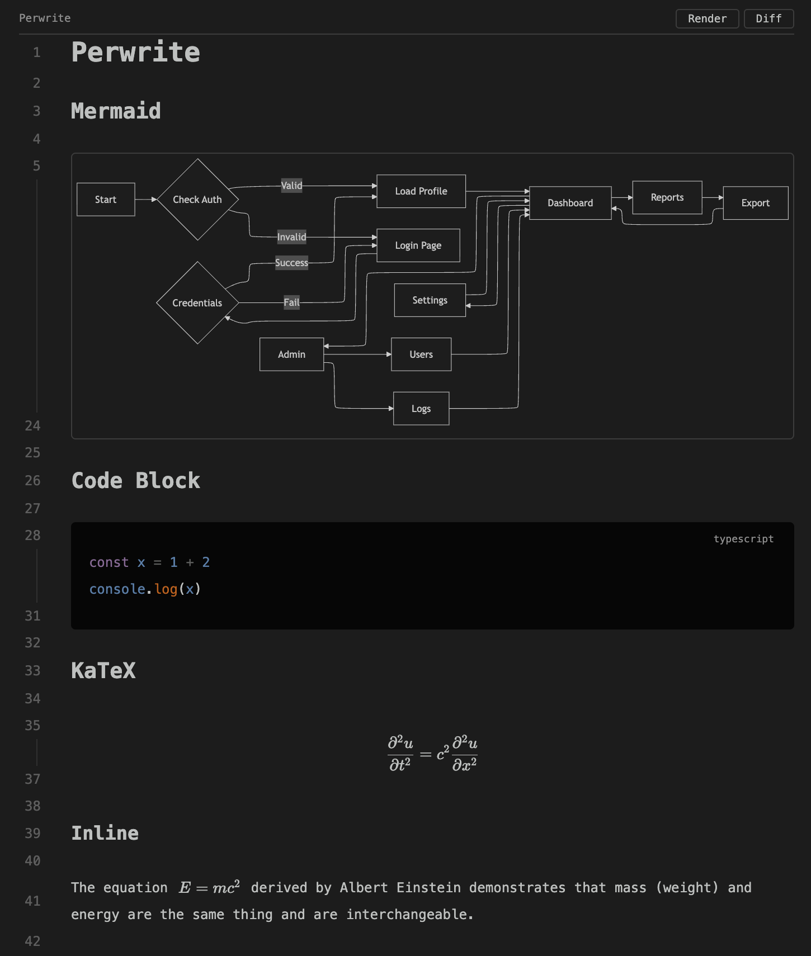This screenshot has width=811, height=956.
Task: Click the Albert Einstein paragraph text
Action: (411, 901)
